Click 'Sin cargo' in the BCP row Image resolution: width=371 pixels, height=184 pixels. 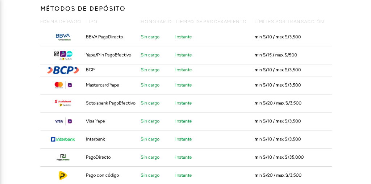pos(150,70)
